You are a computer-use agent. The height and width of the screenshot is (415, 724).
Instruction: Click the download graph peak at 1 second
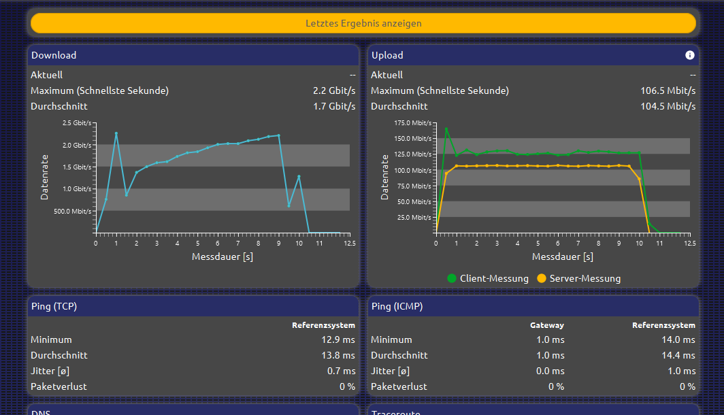coord(116,133)
